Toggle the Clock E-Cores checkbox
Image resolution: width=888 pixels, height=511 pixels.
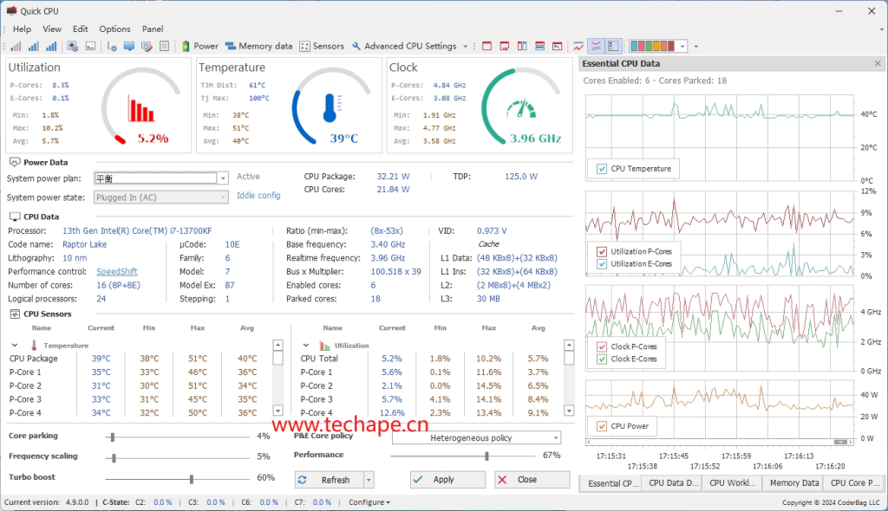coord(602,359)
